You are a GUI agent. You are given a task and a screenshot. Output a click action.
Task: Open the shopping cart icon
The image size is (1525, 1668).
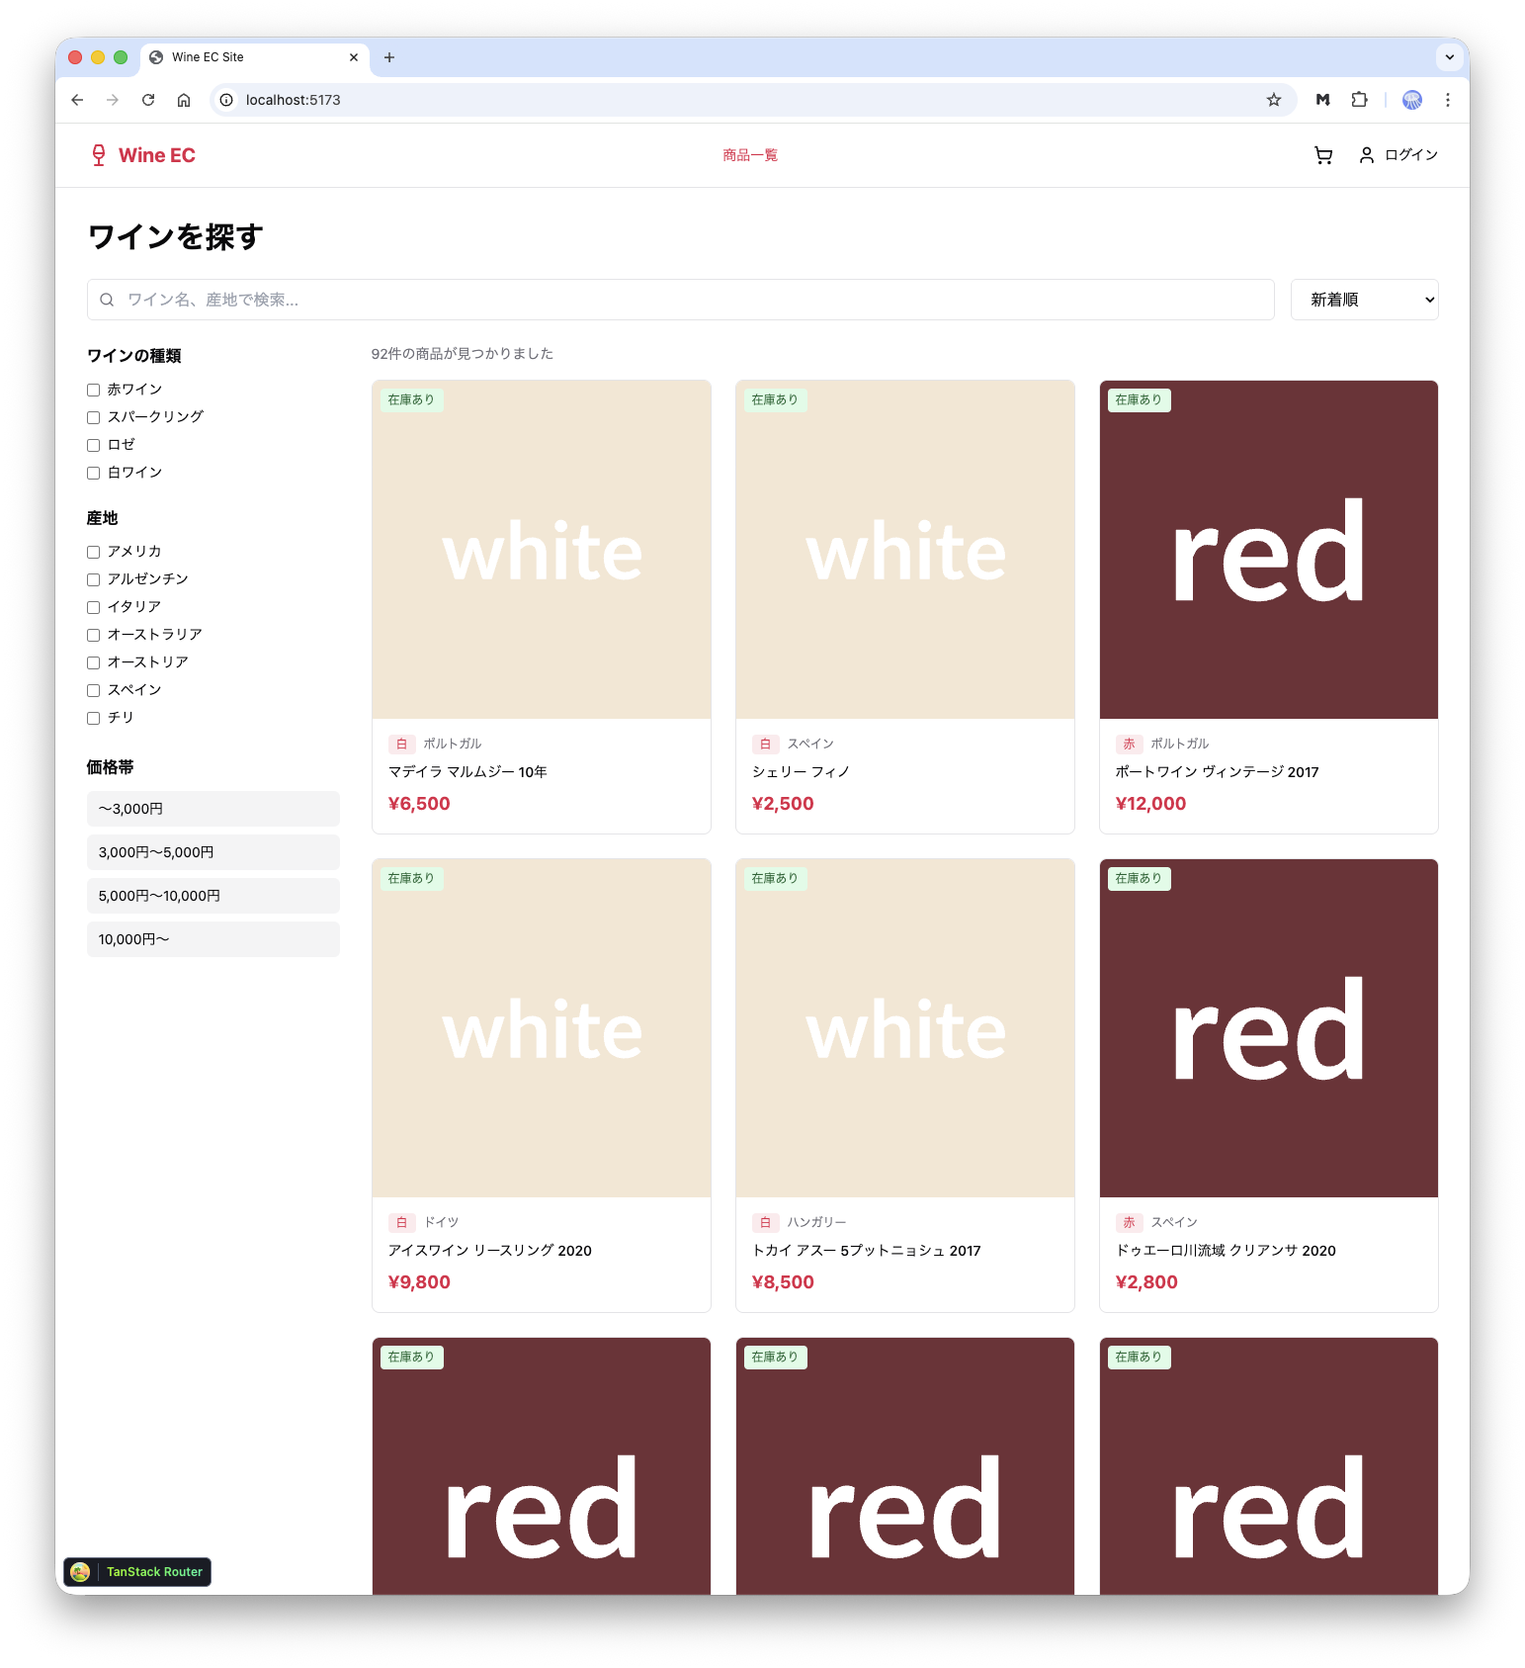click(1322, 155)
